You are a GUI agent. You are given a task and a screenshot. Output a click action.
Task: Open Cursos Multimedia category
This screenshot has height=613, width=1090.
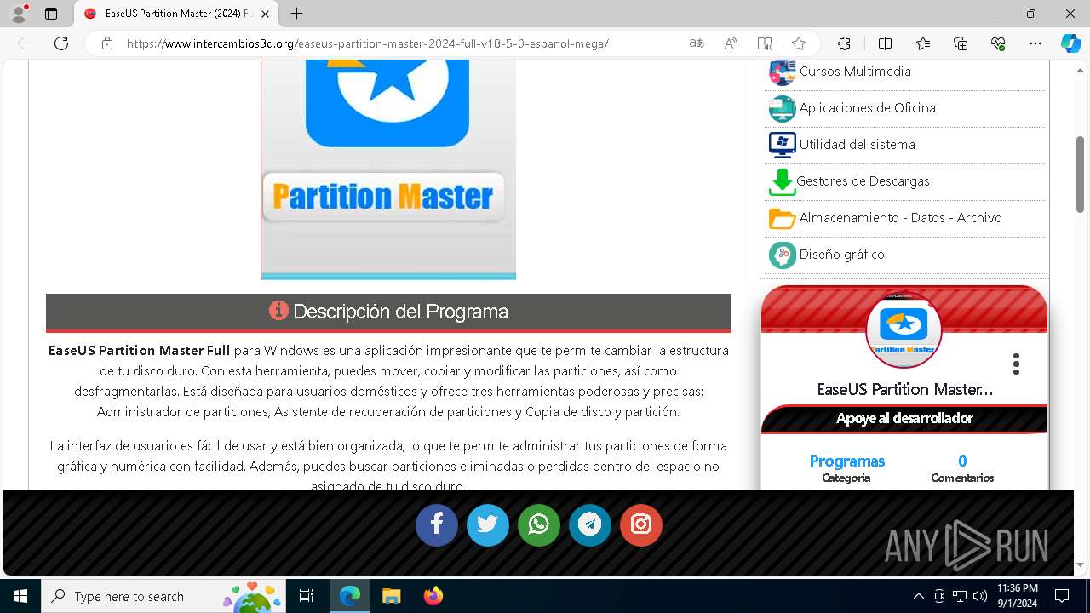click(x=855, y=72)
